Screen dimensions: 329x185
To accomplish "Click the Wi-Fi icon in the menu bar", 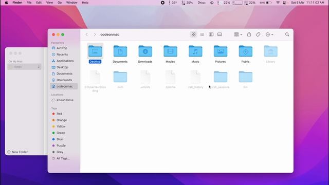I will [278, 3].
